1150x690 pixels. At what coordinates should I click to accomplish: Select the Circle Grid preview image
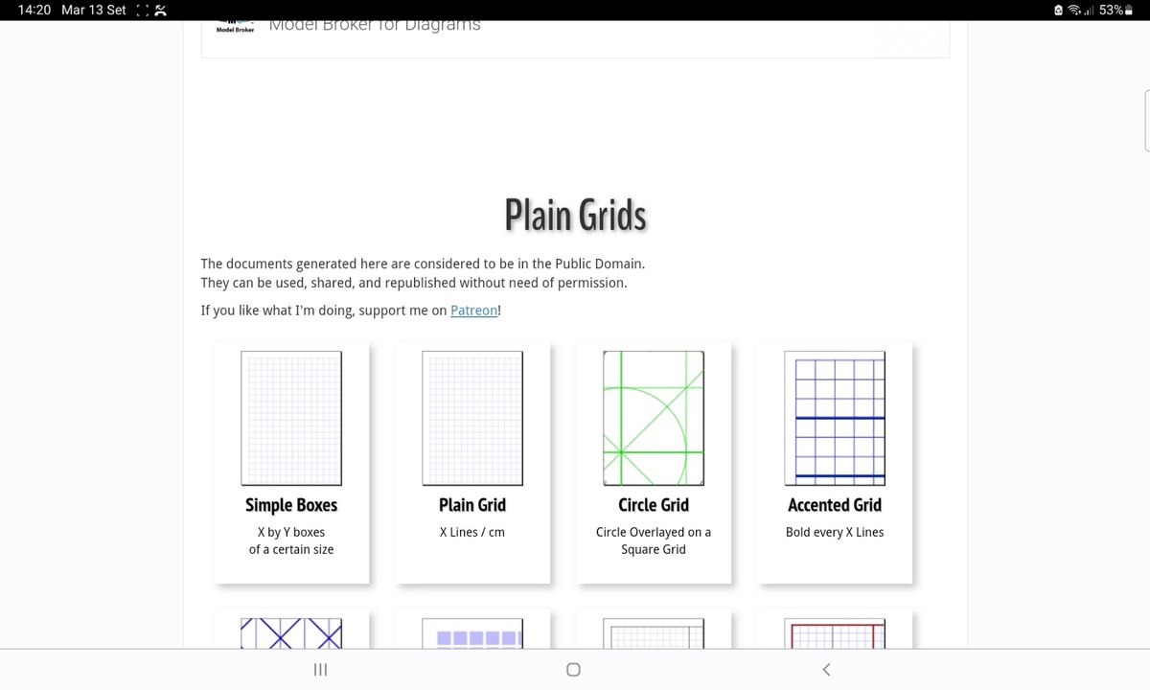click(654, 418)
